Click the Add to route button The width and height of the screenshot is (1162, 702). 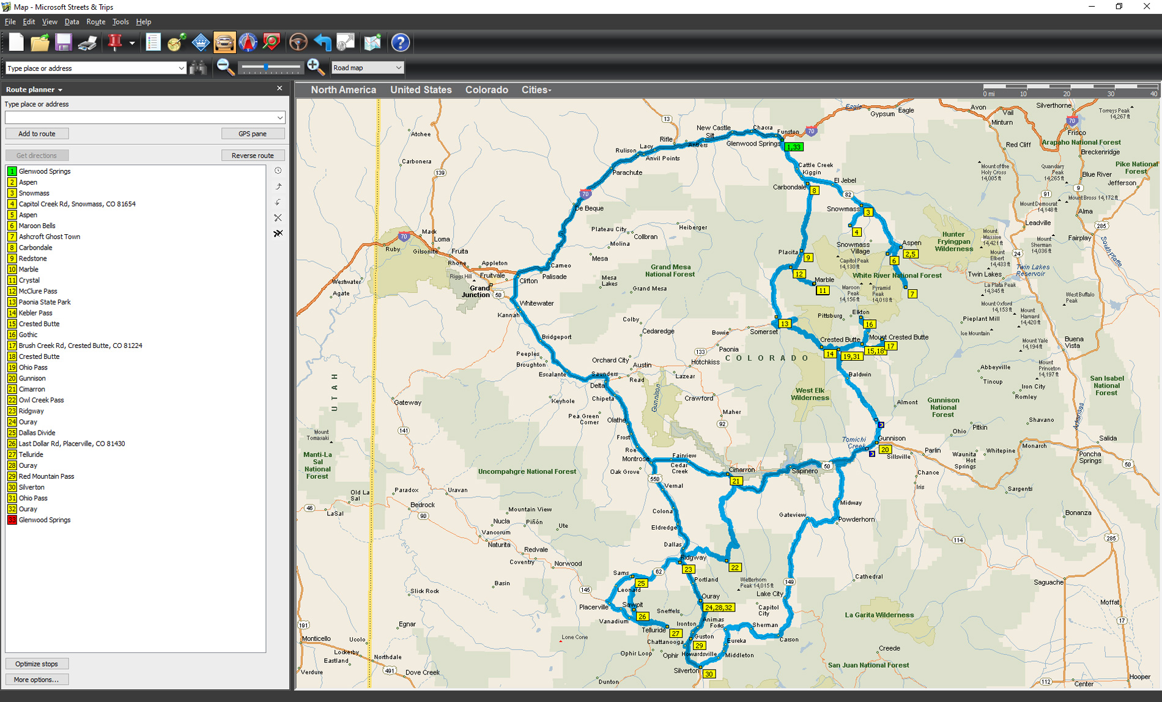pyautogui.click(x=37, y=133)
